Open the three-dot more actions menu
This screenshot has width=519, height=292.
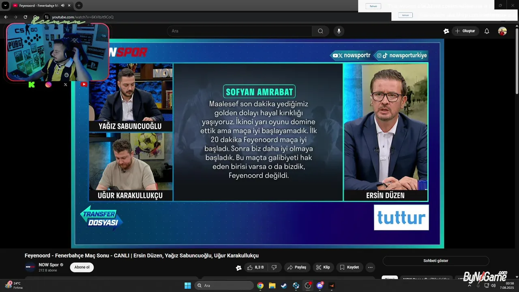coord(370,267)
